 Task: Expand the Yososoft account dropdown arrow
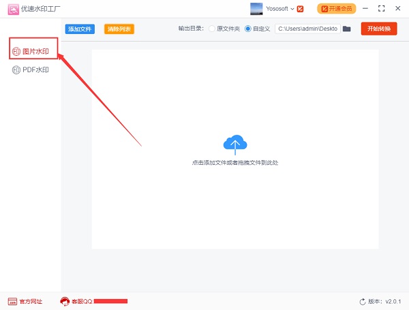[x=292, y=9]
